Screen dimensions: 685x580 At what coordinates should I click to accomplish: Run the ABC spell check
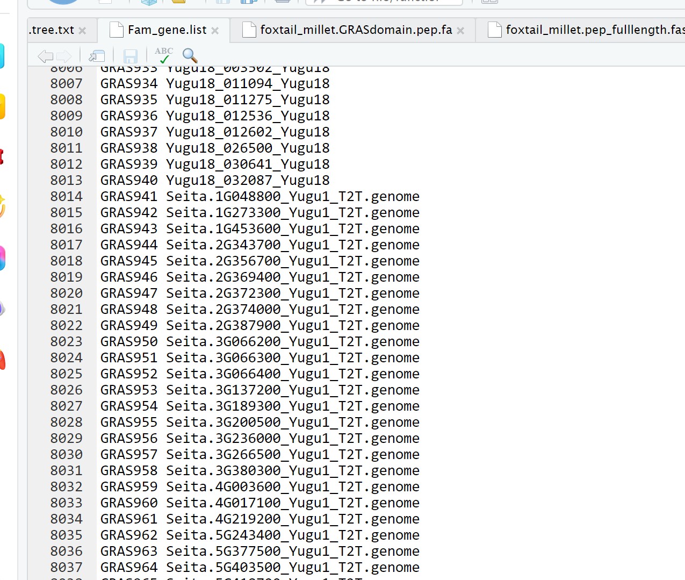coord(164,55)
